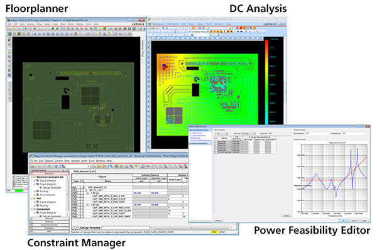Click the Start Frequency input field
The width and height of the screenshot is (377, 250).
pos(317,133)
